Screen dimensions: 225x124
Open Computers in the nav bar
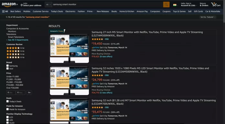(x=155, y=12)
